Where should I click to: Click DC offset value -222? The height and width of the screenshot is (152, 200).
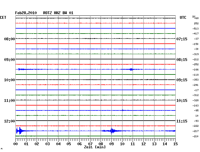195,126
